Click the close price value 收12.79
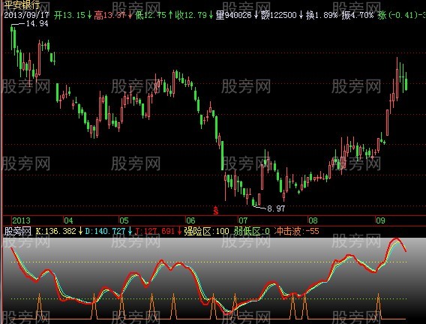Screen dimensions: 426x324 pyautogui.click(x=191, y=15)
